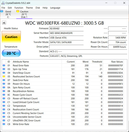The image size is (129, 132).
Task: Click the 20 °C temperature button
Action: click(x=11, y=53)
